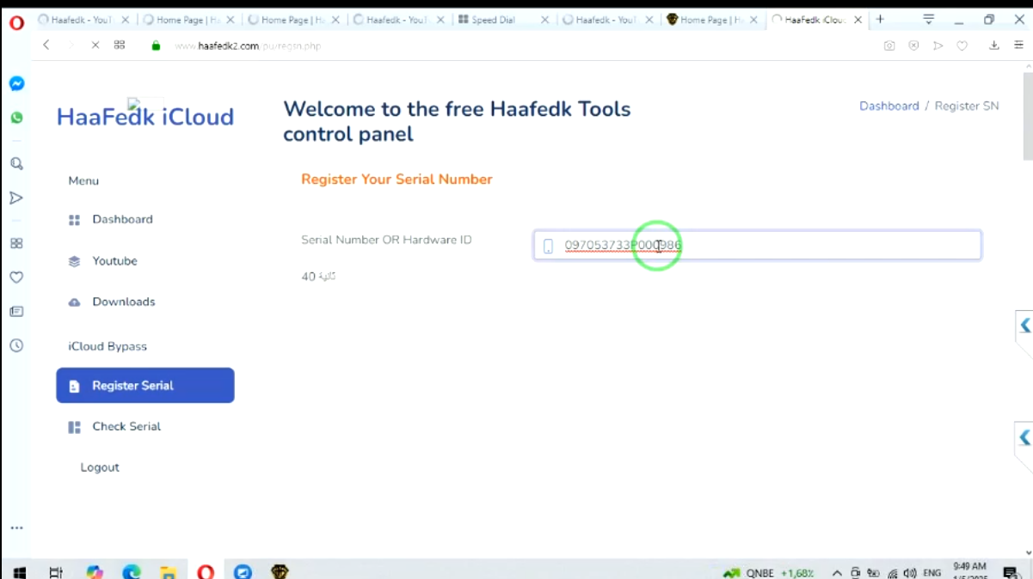Click the Serial Number input field
Image resolution: width=1033 pixels, height=579 pixels.
tap(757, 246)
